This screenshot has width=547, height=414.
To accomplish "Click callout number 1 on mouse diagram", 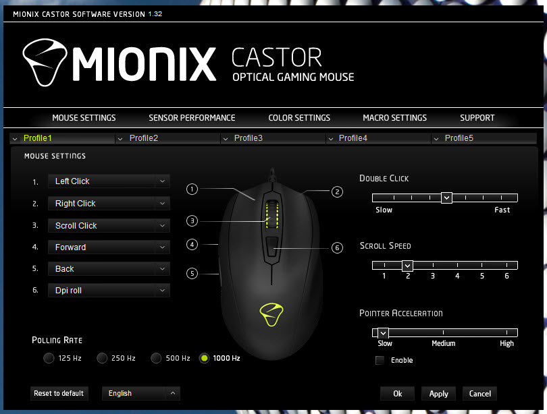I will [x=192, y=189].
